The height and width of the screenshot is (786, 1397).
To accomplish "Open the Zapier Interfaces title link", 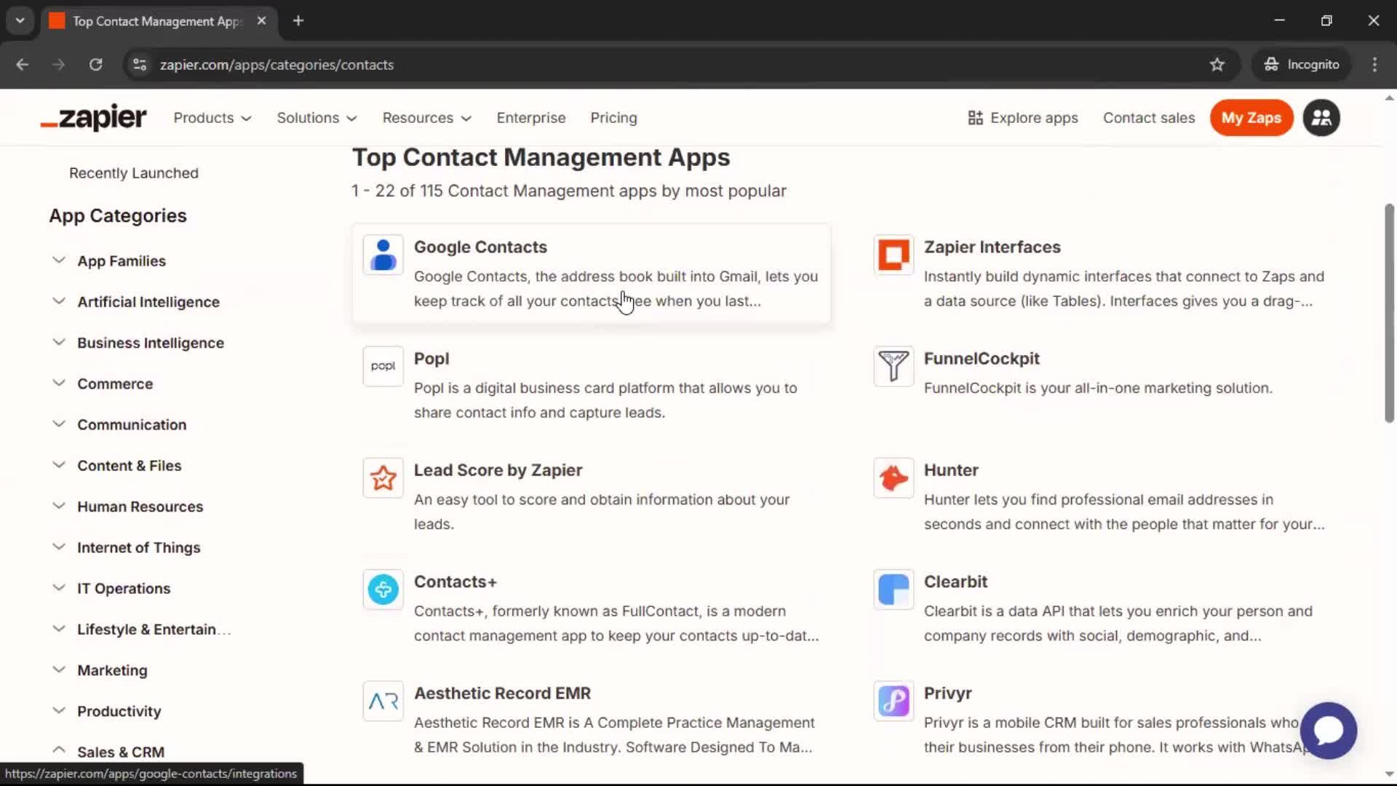I will 992,247.
